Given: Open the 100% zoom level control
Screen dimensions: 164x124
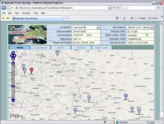Looking at the screenshot, I should 153,122.
